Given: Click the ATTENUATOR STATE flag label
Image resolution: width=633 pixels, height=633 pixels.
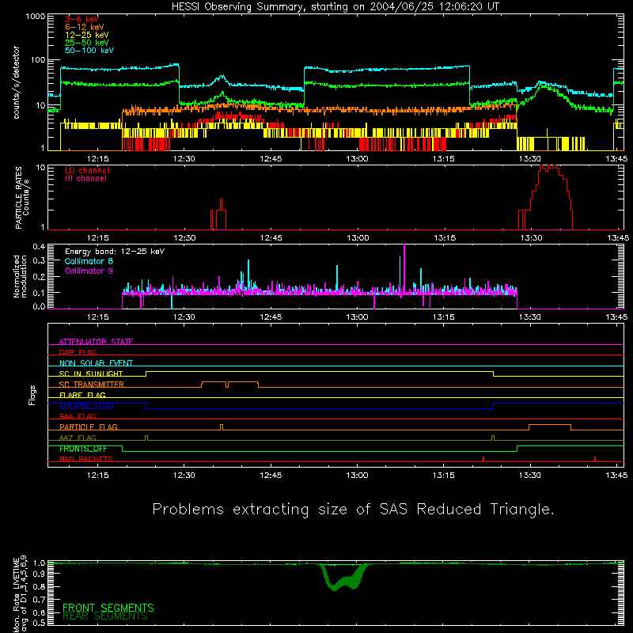Looking at the screenshot, I should (x=96, y=342).
